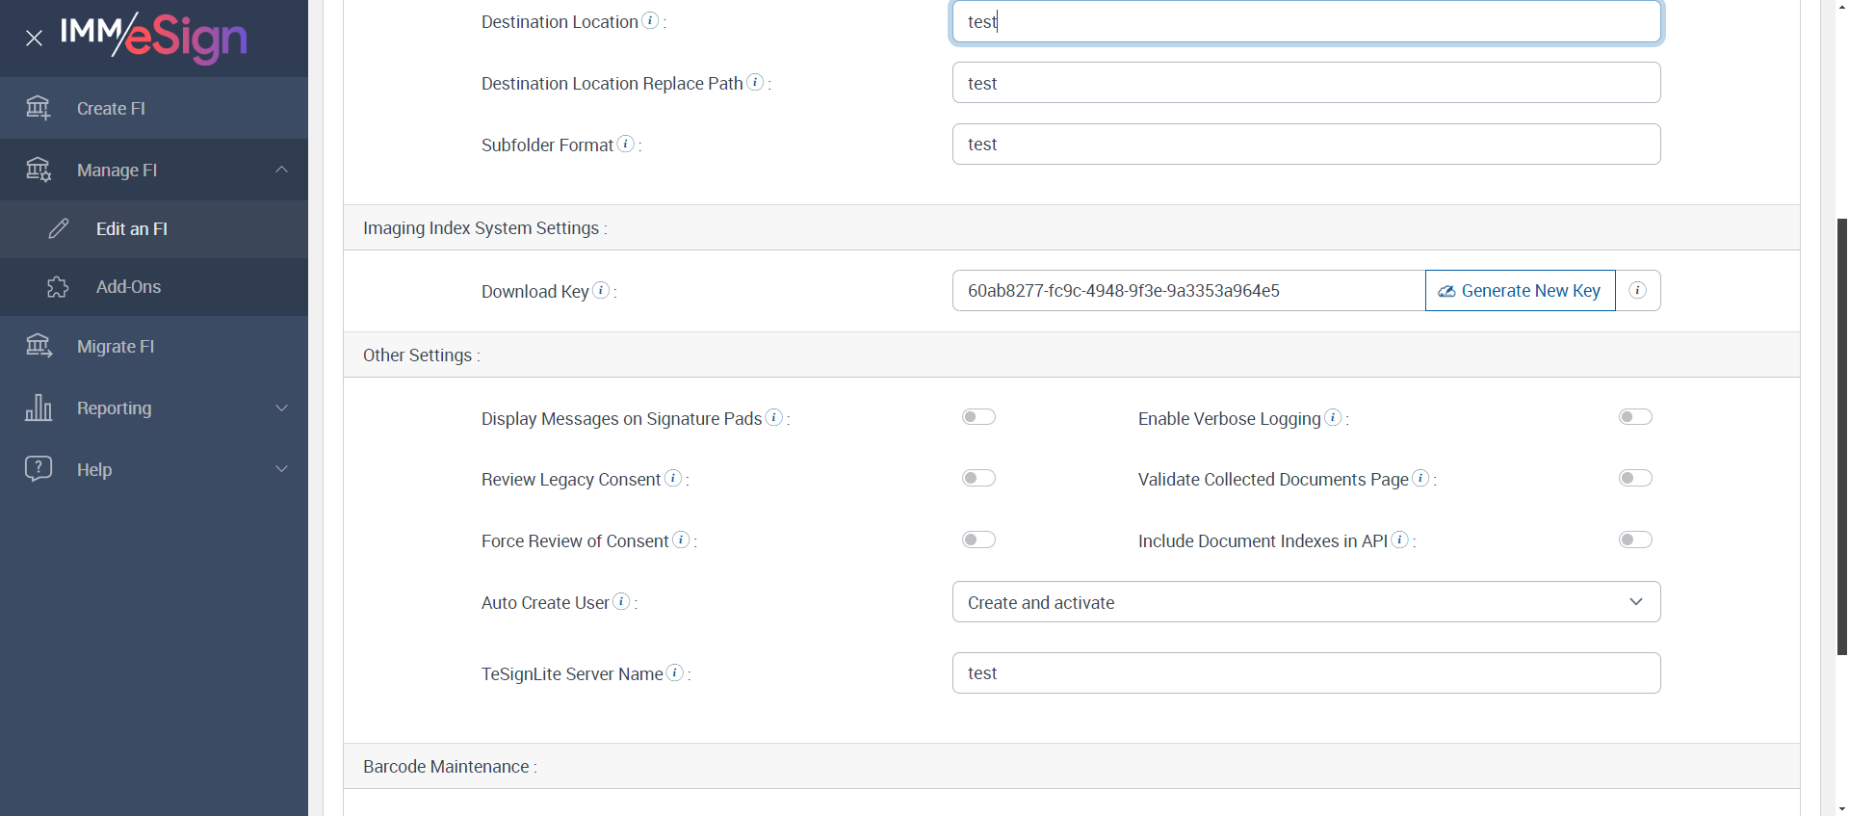Click the Add-Ons puzzle piece icon
Image resolution: width=1849 pixels, height=816 pixels.
[58, 287]
